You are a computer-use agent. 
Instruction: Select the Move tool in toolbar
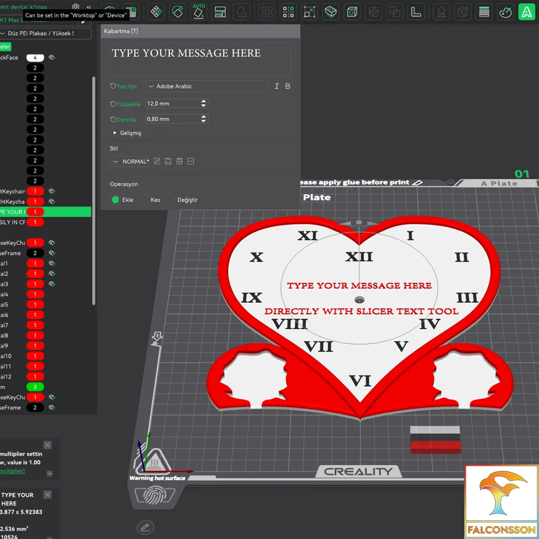[x=156, y=12]
